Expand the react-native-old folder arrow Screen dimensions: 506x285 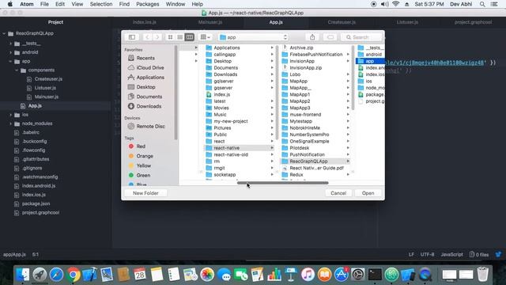coord(272,155)
